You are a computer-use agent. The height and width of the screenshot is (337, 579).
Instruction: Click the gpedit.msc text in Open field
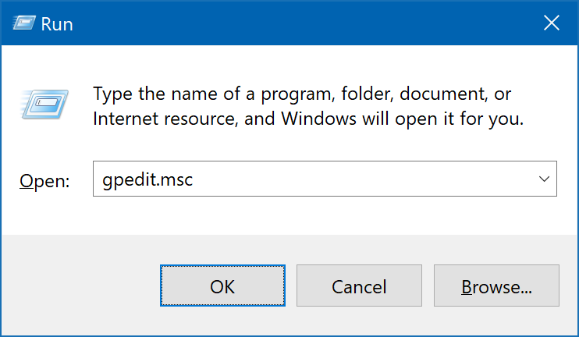point(147,179)
